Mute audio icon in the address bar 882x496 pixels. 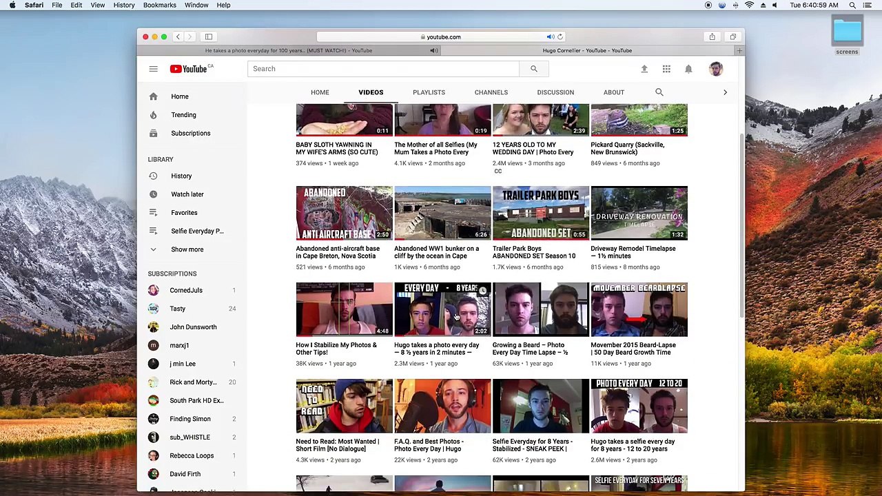[x=551, y=37]
